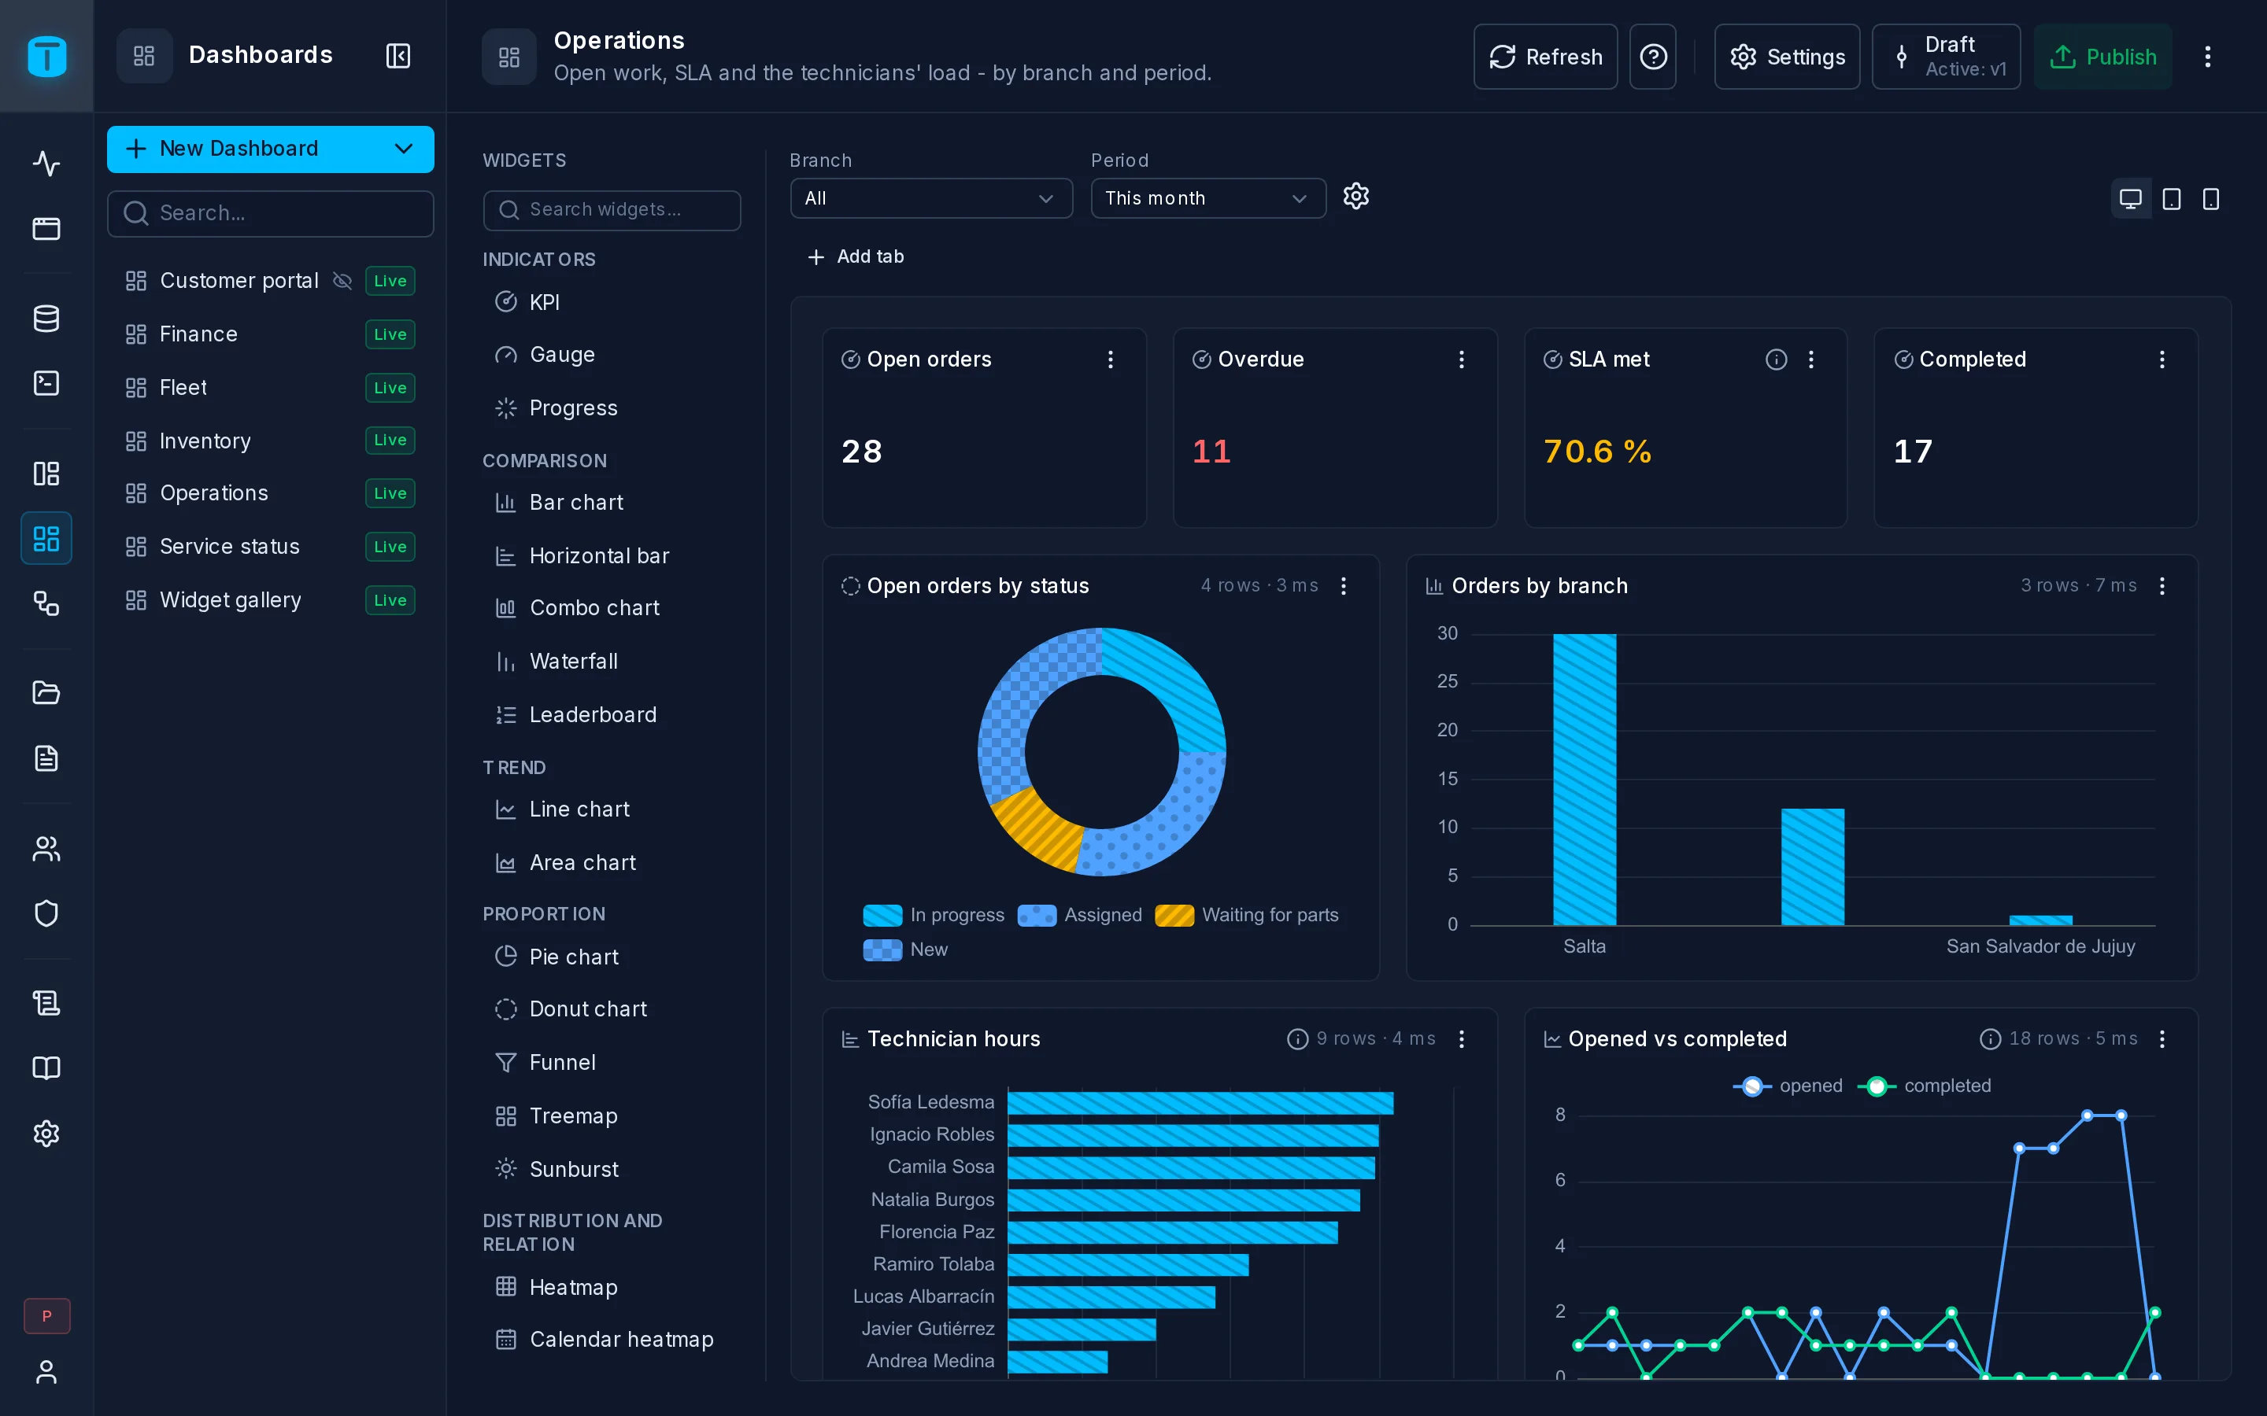This screenshot has width=2267, height=1416.
Task: Open the header overflow menu next to Publish
Action: (x=2207, y=57)
